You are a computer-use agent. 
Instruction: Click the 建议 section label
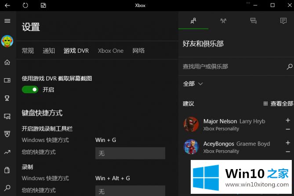point(189,104)
